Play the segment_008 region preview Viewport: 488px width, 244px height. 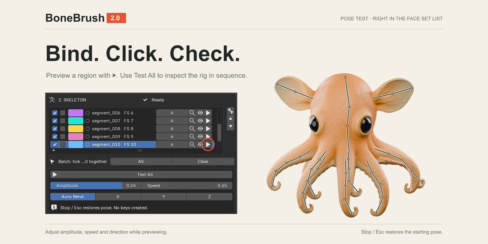coord(208,129)
